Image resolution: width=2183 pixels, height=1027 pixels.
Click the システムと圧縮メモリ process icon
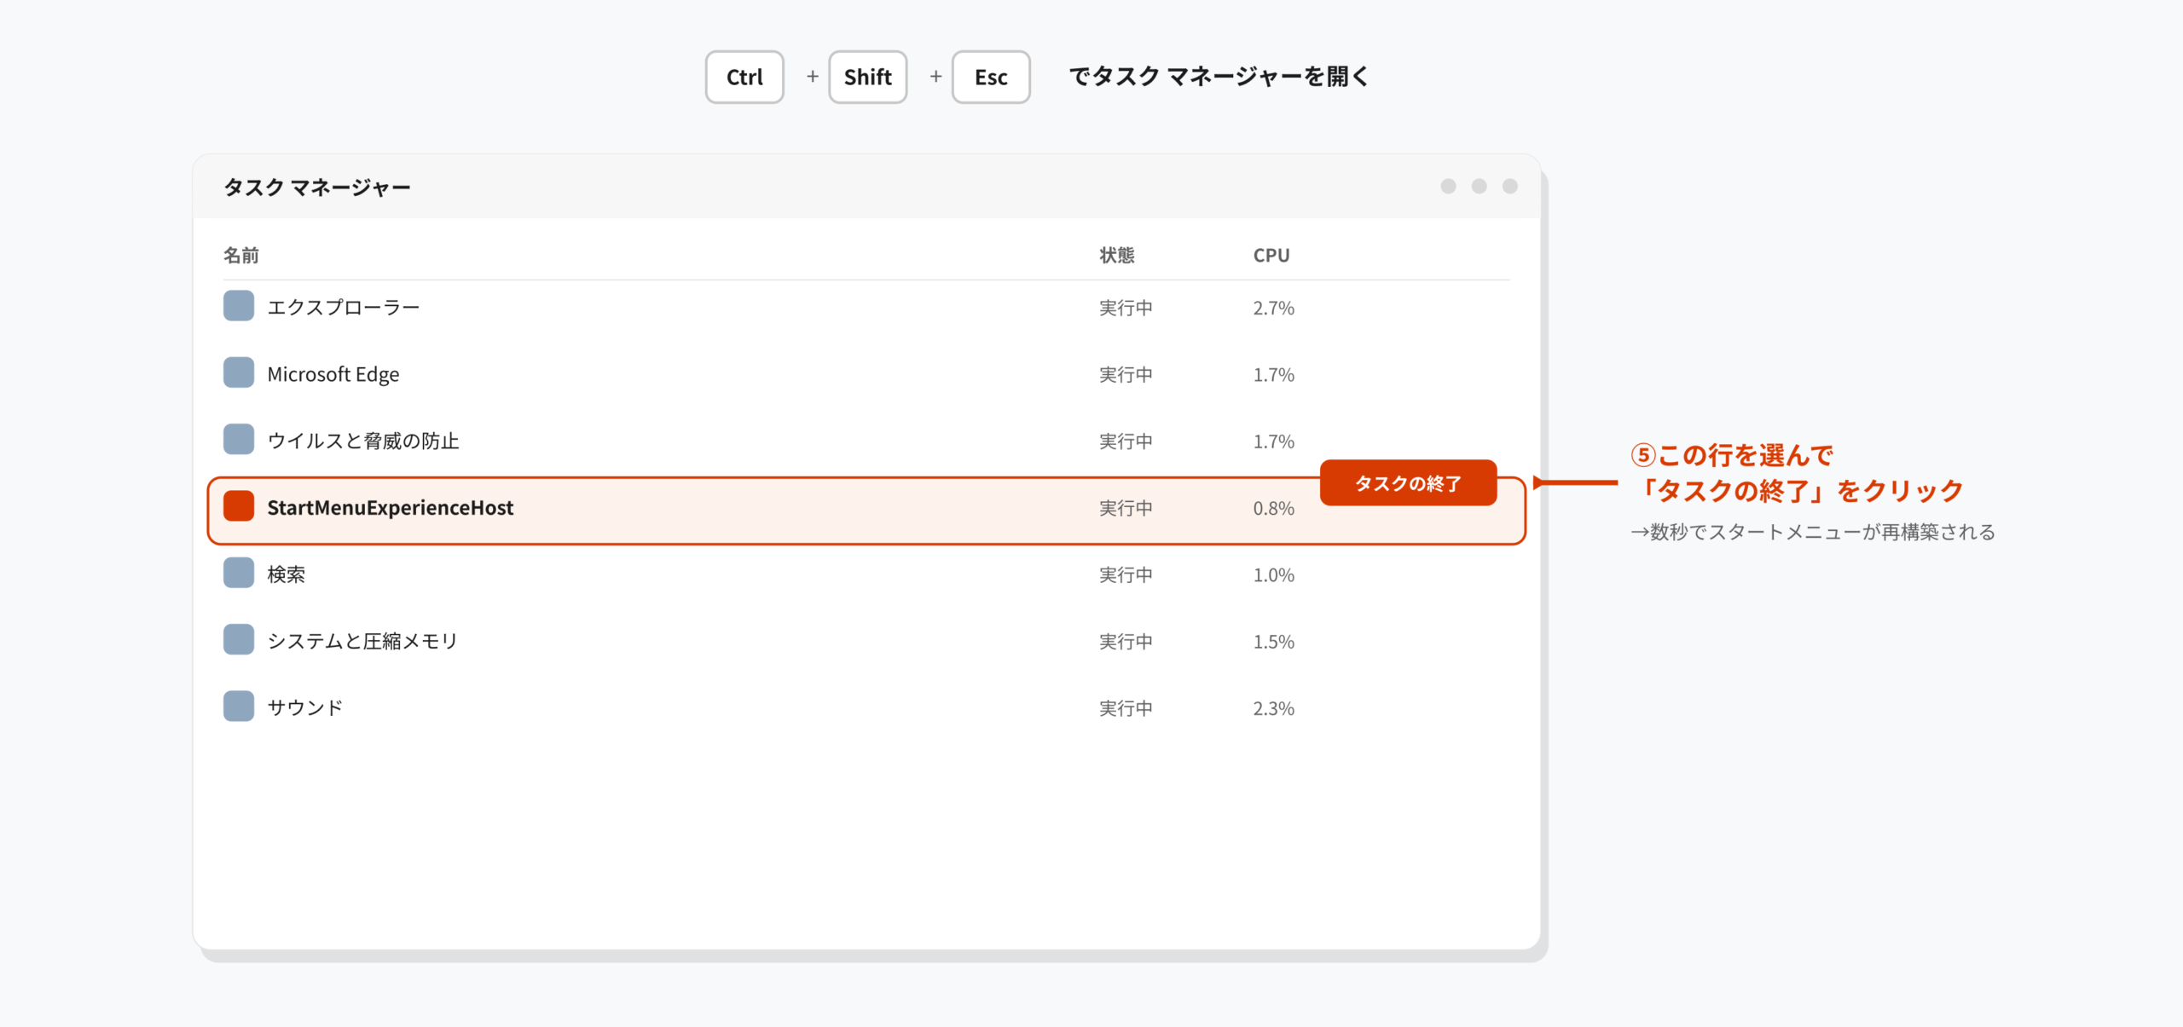point(239,639)
